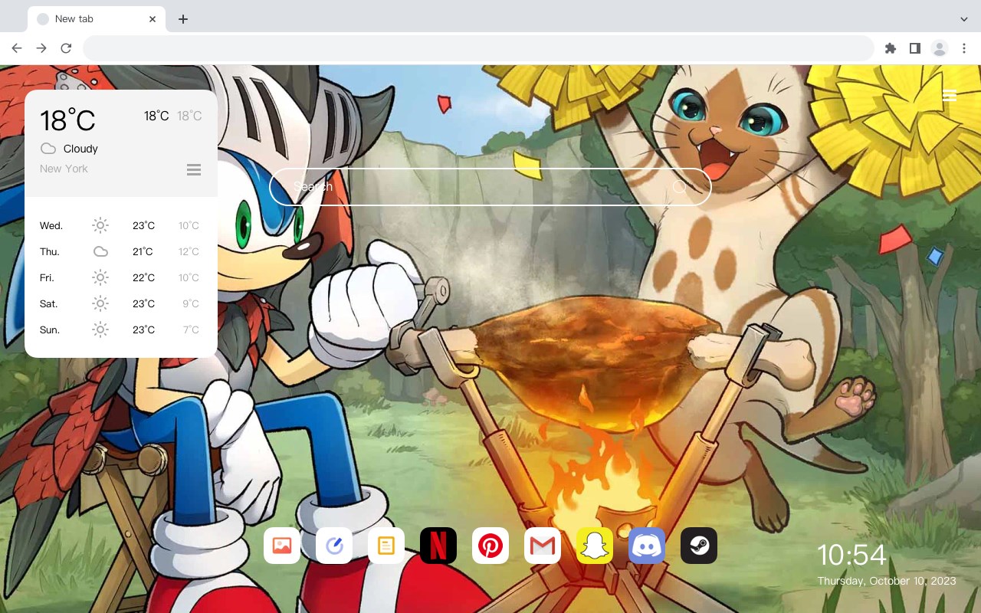The width and height of the screenshot is (981, 613).
Task: Open the yellow notes shortcut
Action: click(386, 546)
